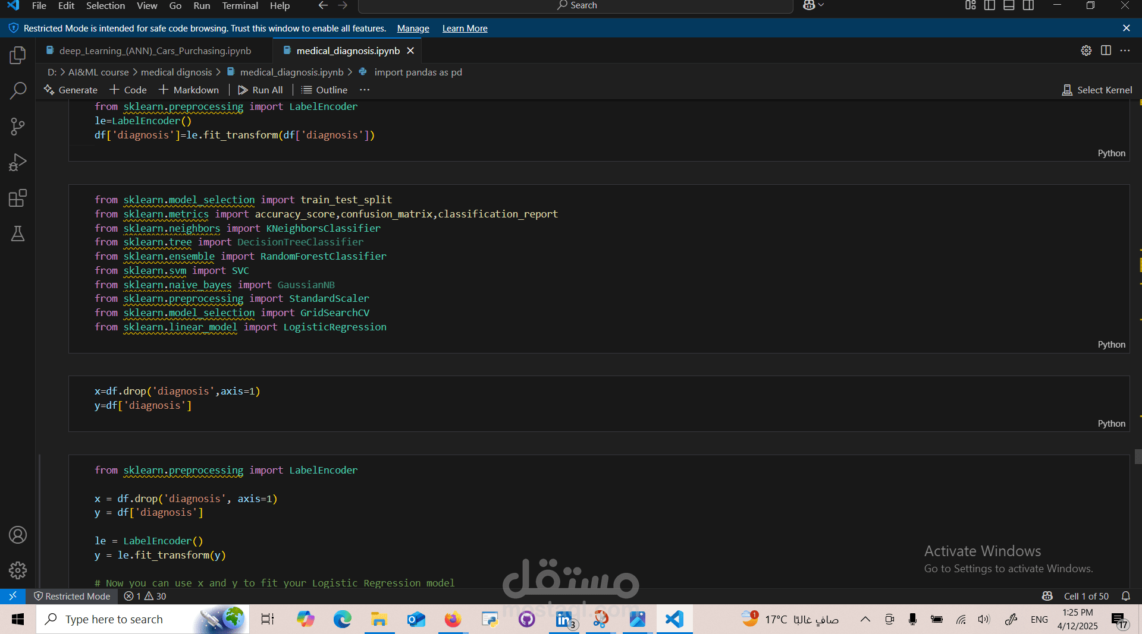Open the clock showing 1:25 PM

click(x=1077, y=619)
